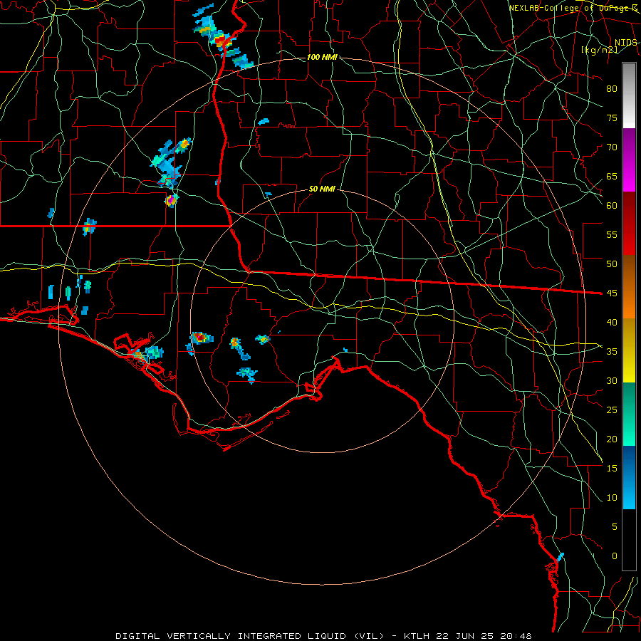Click the DIGITAL VERTICALLY INTEGRATED LIQUID (VIL) caption
The height and width of the screenshot is (641, 641).
pyautogui.click(x=250, y=636)
